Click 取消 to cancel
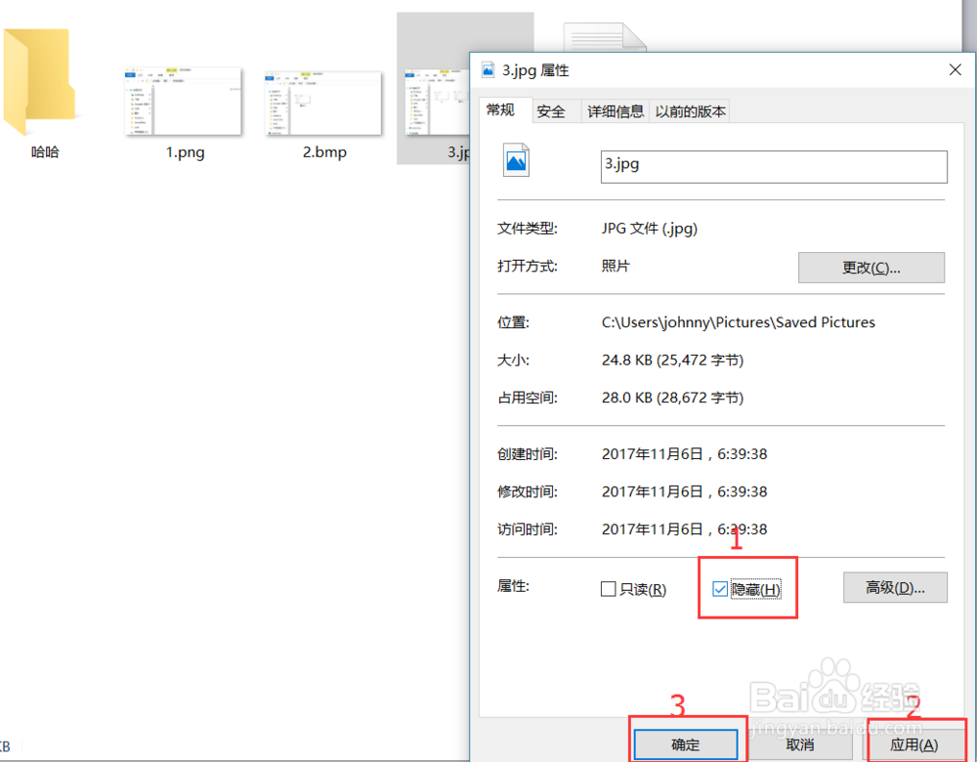Screen dimensions: 977x762 tap(800, 743)
